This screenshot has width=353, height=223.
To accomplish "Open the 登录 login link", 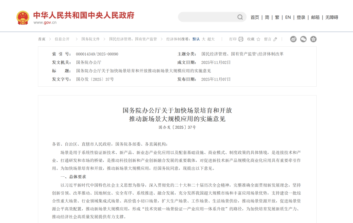I will 301,17.
